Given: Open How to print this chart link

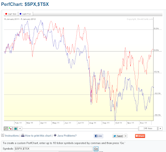Looking at the screenshot, I should pyautogui.click(x=38, y=136).
